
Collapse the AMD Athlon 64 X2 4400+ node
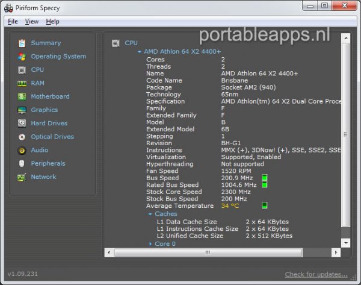[140, 52]
